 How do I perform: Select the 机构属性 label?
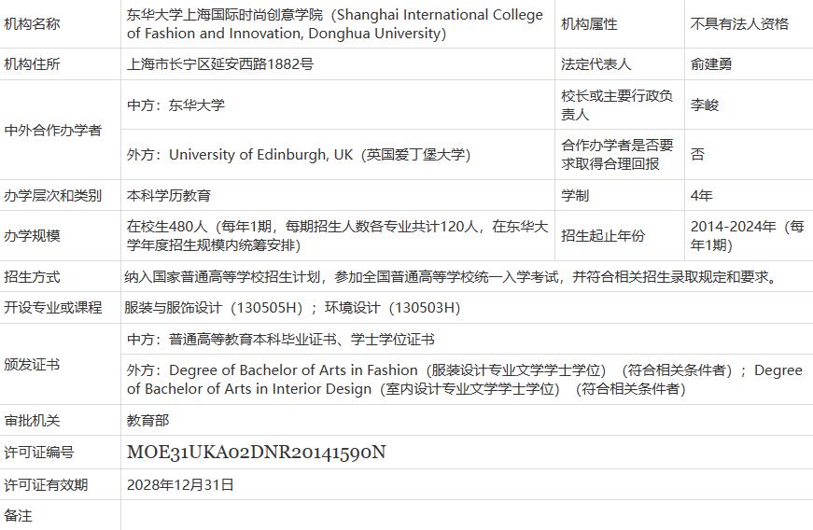coord(589,24)
